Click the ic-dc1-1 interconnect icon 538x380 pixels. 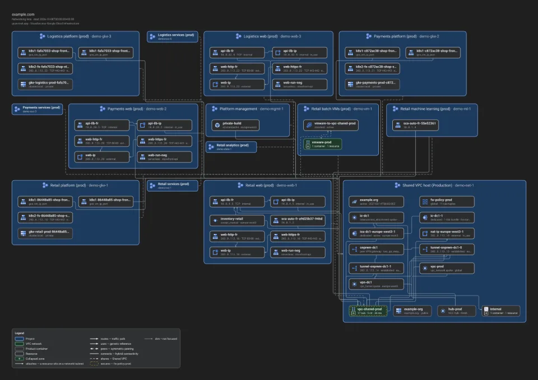pos(425,218)
